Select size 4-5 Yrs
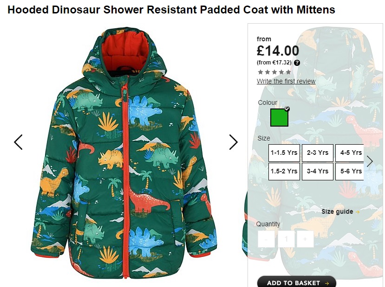Viewport: 385px width, 287px height. pyautogui.click(x=350, y=153)
